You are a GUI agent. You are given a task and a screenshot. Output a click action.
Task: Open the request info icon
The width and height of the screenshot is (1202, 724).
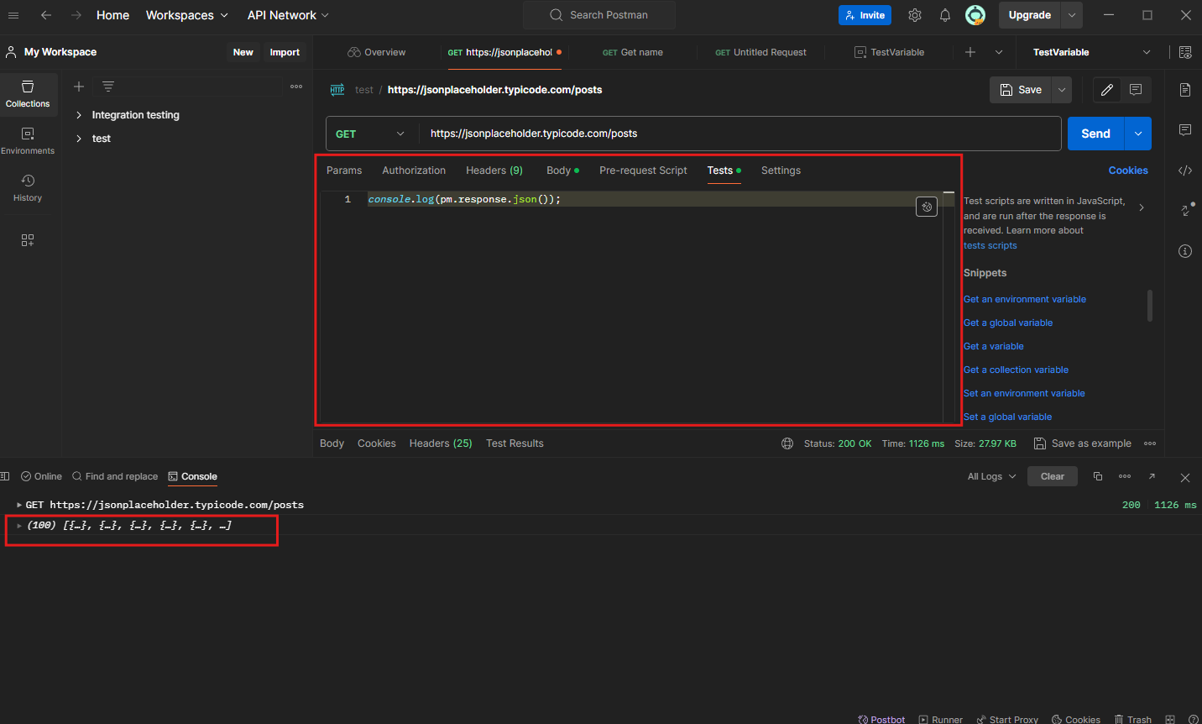click(x=1185, y=251)
